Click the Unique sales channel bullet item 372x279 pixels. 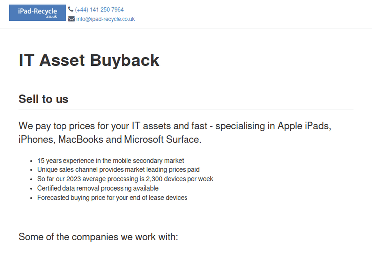point(118,169)
